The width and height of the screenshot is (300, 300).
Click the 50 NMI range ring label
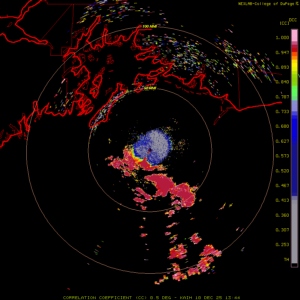[x=150, y=88]
